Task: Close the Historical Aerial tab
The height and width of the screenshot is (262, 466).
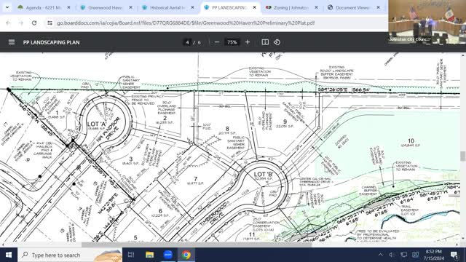Action: (192, 7)
